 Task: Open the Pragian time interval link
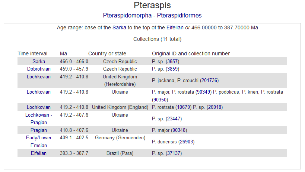tap(38, 130)
